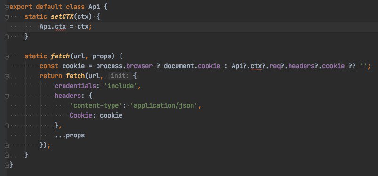Click the capitalized "Cookie" header key

click(81, 116)
